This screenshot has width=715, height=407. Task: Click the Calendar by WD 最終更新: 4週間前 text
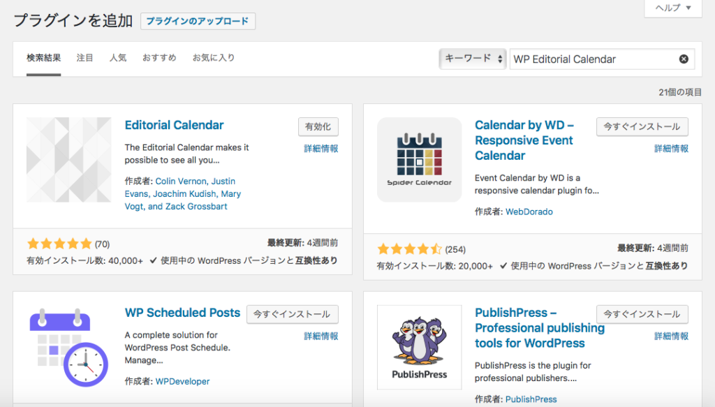point(653,248)
